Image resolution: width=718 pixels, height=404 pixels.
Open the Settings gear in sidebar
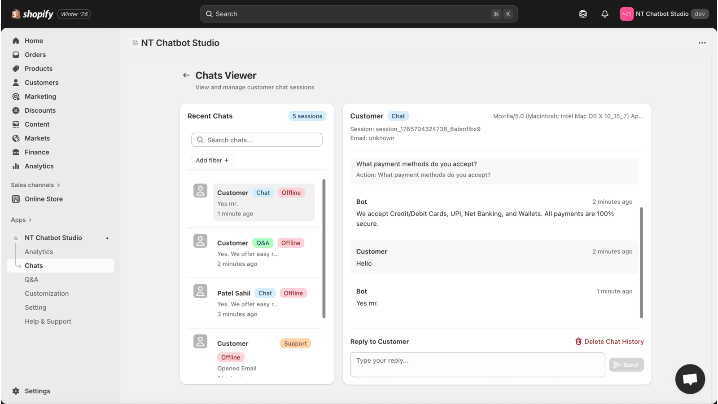click(16, 391)
